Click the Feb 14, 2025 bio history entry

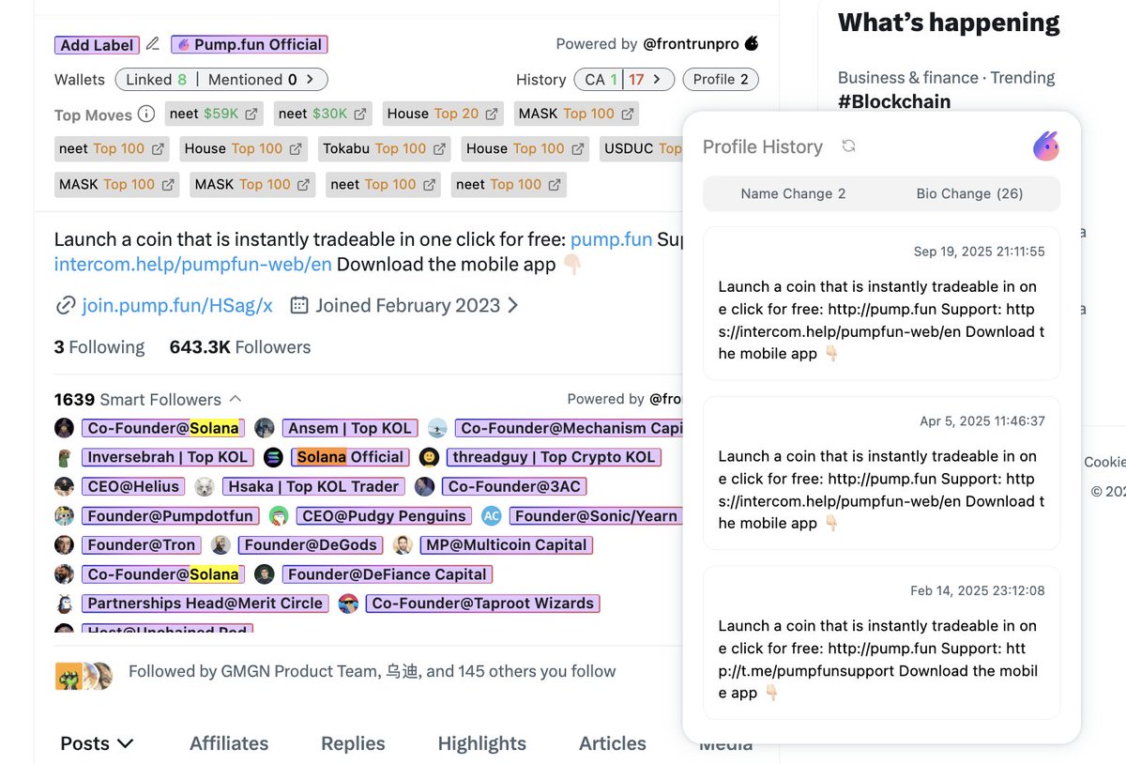click(882, 643)
